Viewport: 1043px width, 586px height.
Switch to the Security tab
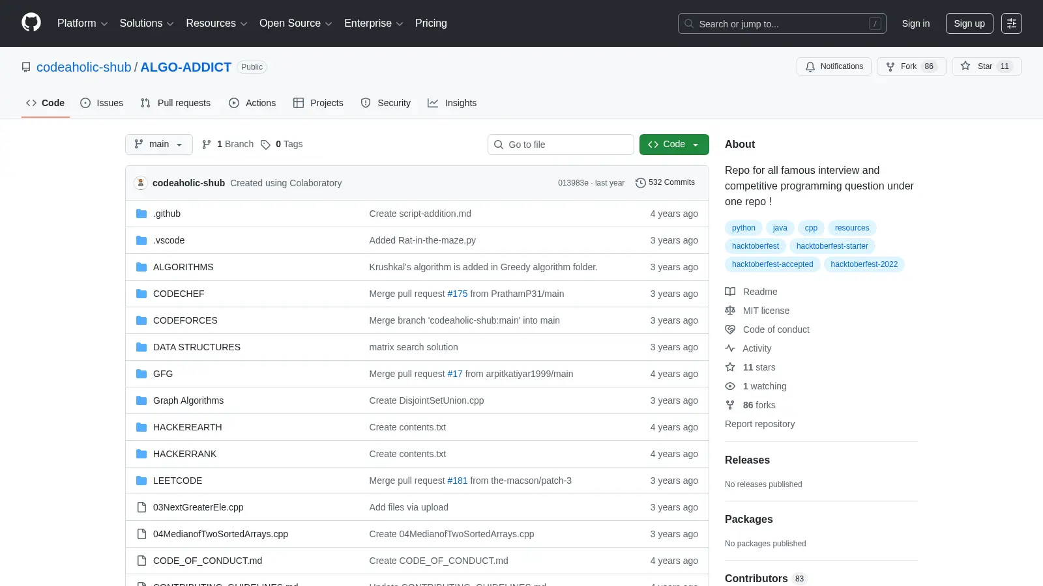point(386,103)
